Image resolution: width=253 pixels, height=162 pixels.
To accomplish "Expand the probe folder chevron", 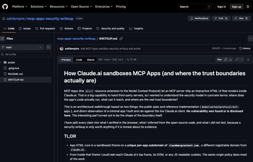I will (x=1, y=62).
